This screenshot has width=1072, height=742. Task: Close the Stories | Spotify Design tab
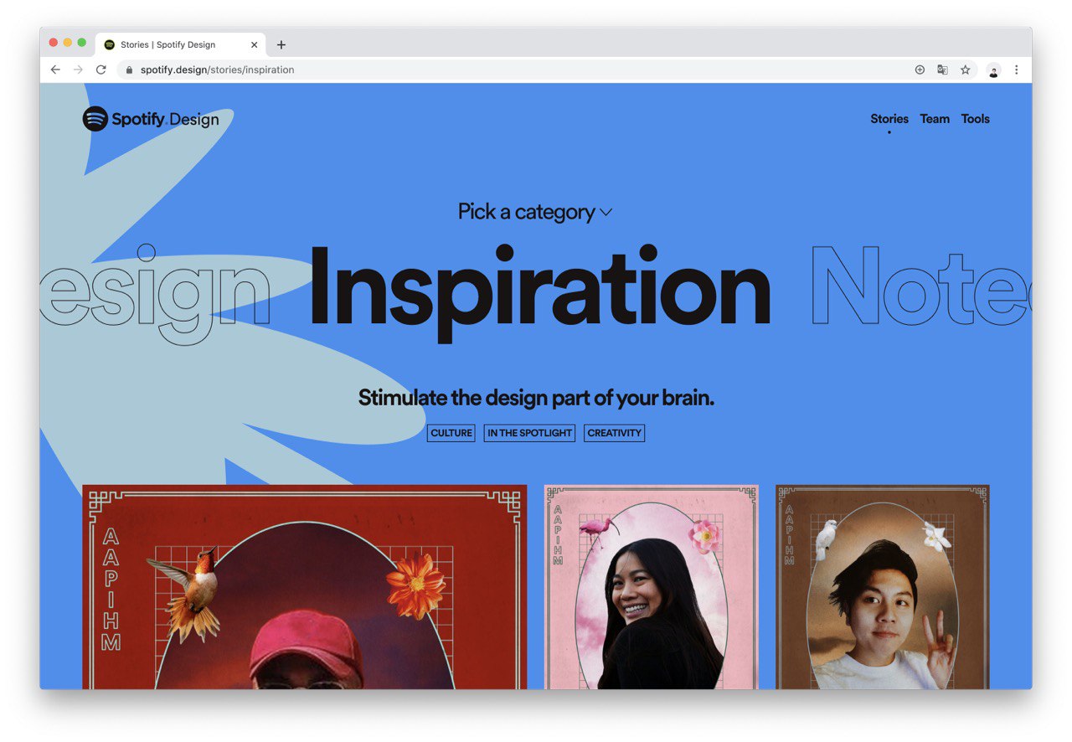click(x=254, y=45)
